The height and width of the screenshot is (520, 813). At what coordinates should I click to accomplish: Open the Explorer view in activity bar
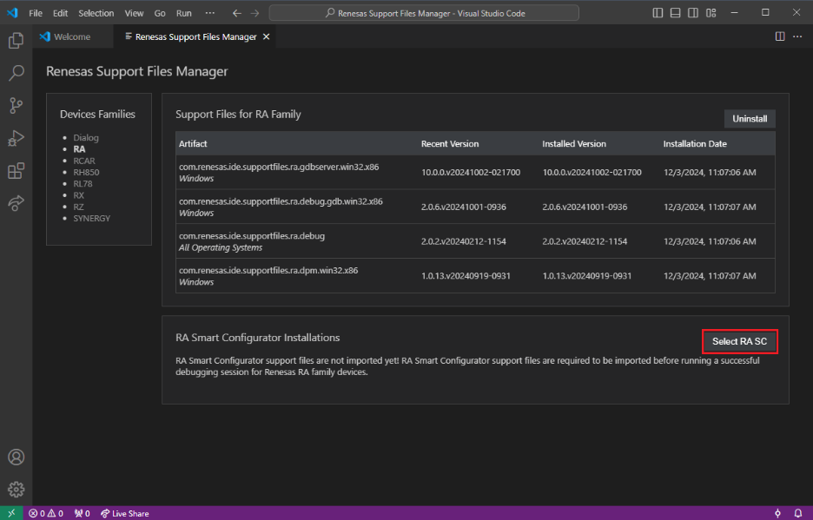pyautogui.click(x=16, y=41)
